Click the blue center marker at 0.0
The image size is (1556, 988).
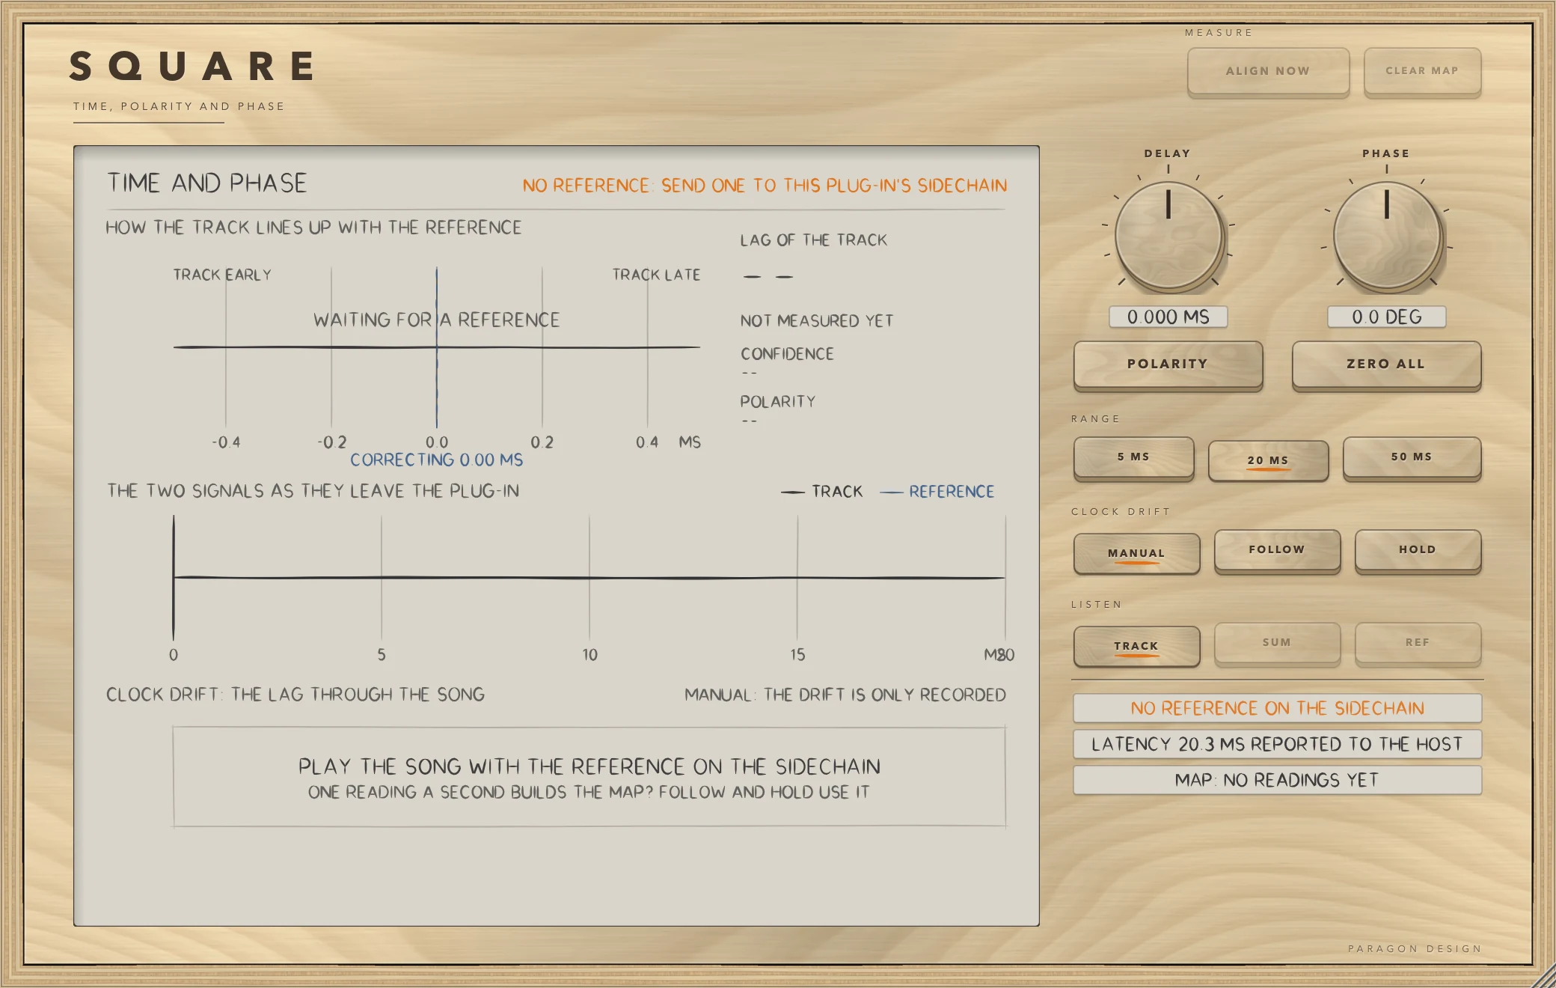[x=437, y=347]
